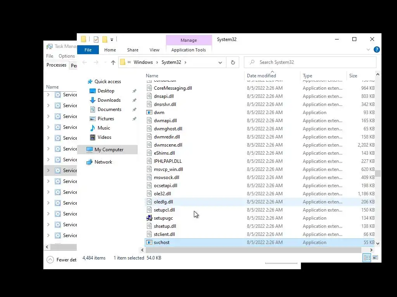The width and height of the screenshot is (397, 297).
Task: Open Music in the navigation pane
Action: (x=104, y=128)
